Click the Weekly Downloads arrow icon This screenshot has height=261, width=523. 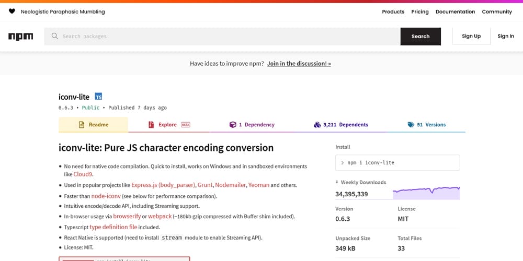coord(337,182)
